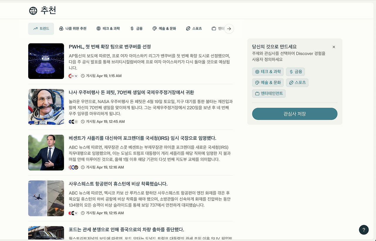The height and width of the screenshot is (241, 376).
Task: Show more categories with the right arrow
Action: (x=229, y=29)
